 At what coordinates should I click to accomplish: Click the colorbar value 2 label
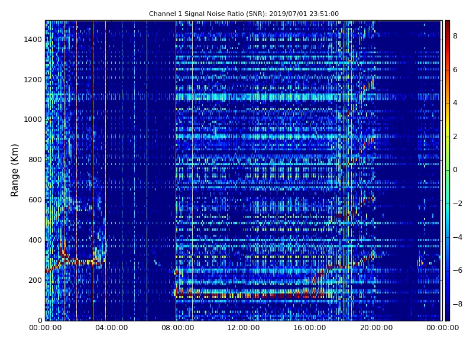455,137
